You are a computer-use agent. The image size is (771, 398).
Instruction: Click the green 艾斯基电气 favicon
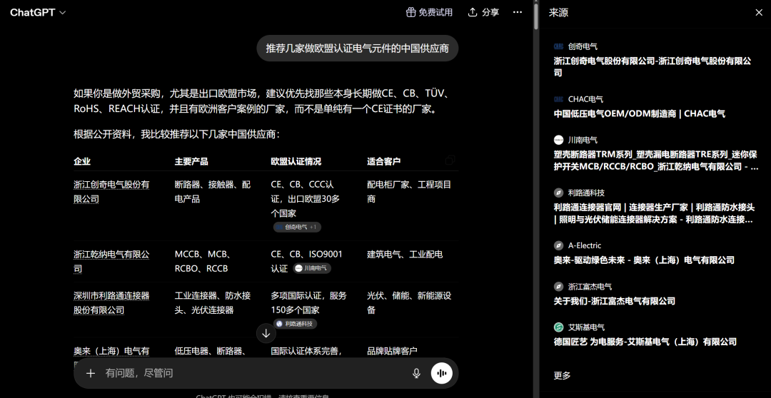(558, 327)
